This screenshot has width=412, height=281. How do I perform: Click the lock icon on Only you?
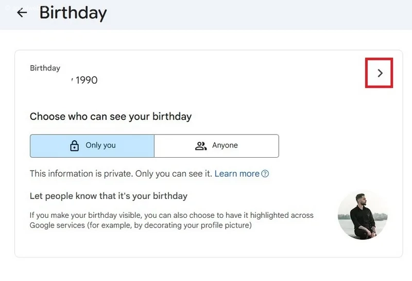[74, 145]
